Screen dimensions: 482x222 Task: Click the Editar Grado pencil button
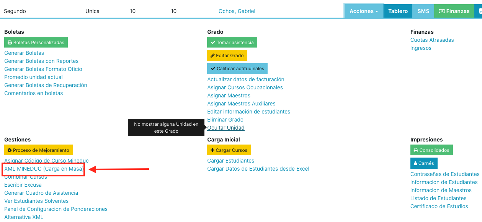tap(227, 55)
